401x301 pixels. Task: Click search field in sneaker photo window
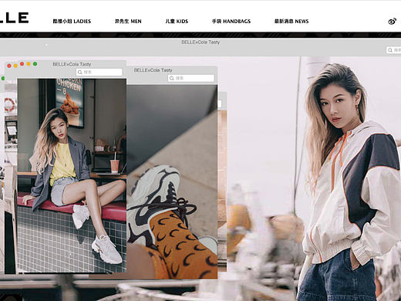(191, 78)
